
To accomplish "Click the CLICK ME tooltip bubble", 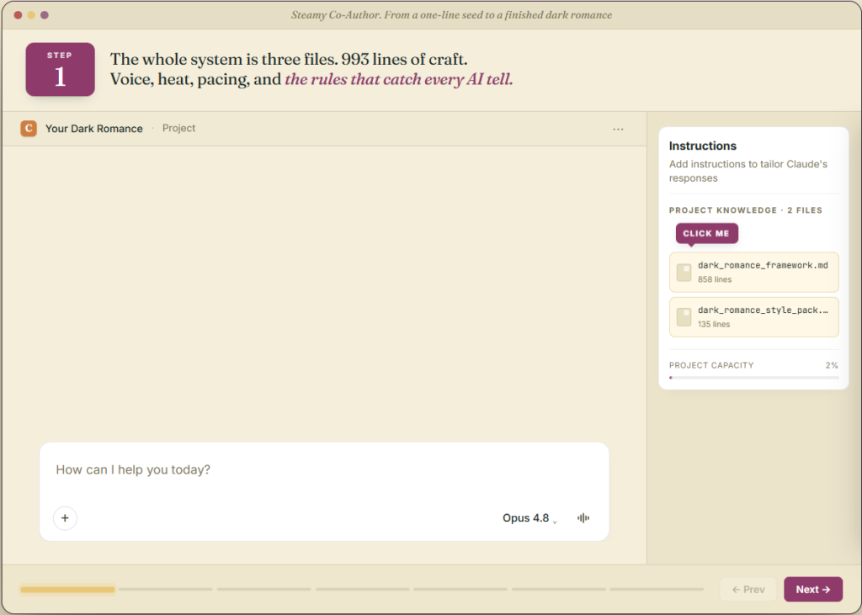I will 706,233.
